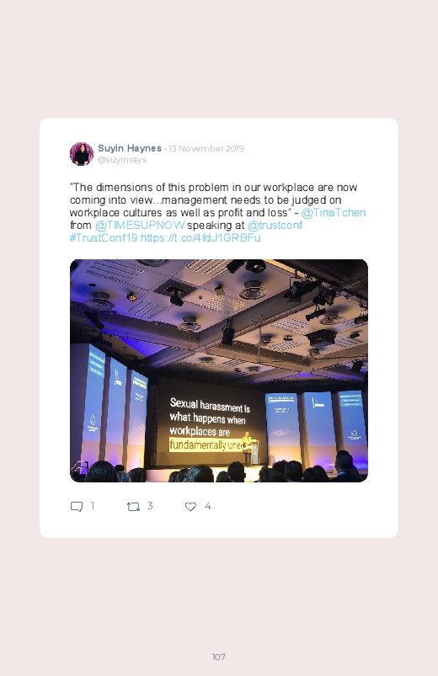Viewport: 438px width, 676px height.
Task: Click the reply count of 1
Action: pos(93,506)
